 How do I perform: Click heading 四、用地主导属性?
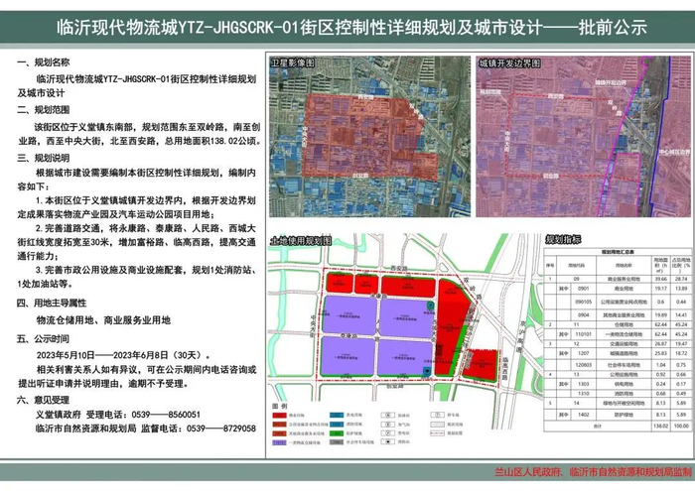(x=52, y=304)
